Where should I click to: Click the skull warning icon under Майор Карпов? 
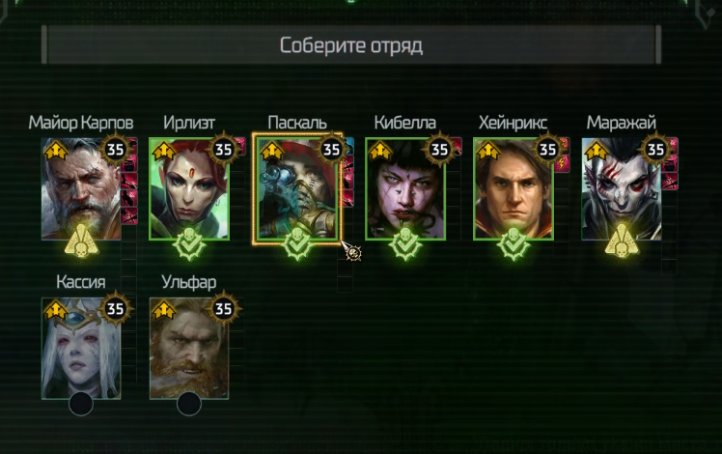tap(81, 242)
